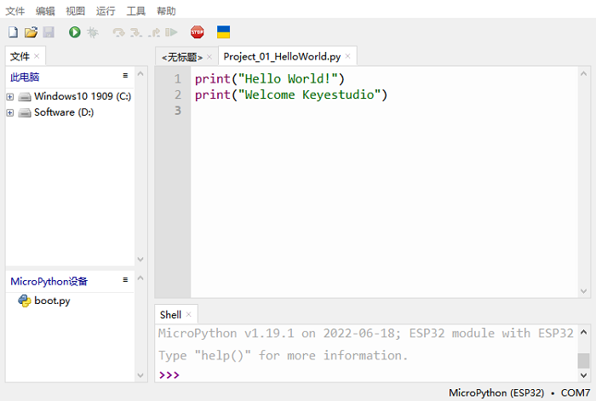Viewport: 596px width, 401px height.
Task: Click the MicroPython (ESP32) interpreter selector
Action: 496,392
